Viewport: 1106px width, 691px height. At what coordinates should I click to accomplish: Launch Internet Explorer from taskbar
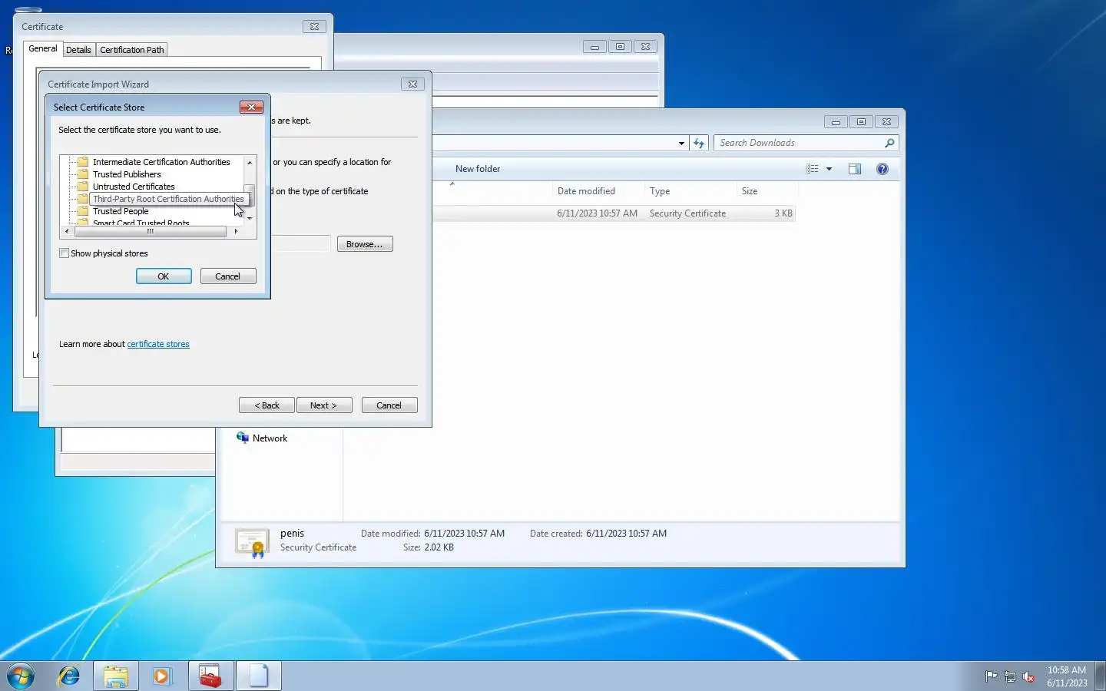tap(69, 676)
